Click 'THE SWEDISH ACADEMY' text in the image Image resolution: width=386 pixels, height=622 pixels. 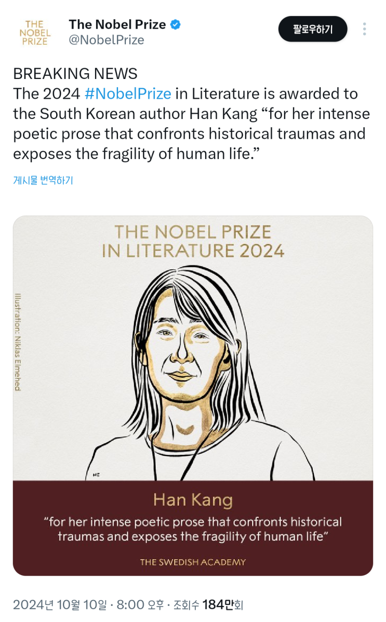coord(193,562)
